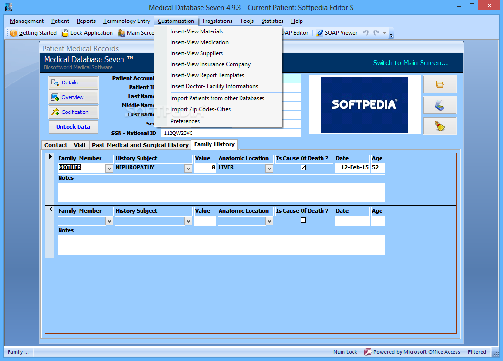Check Is Cause Of Death in new record
Screen dimensions: 503x361
[303, 220]
